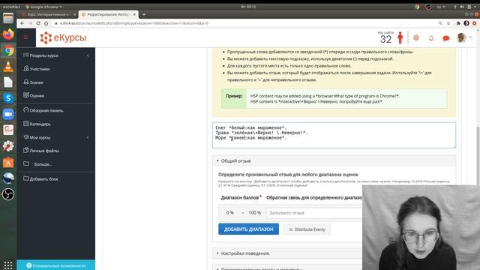The height and width of the screenshot is (270, 480).
Task: Open the Chrome extensions puzzle icon
Action: (458, 23)
